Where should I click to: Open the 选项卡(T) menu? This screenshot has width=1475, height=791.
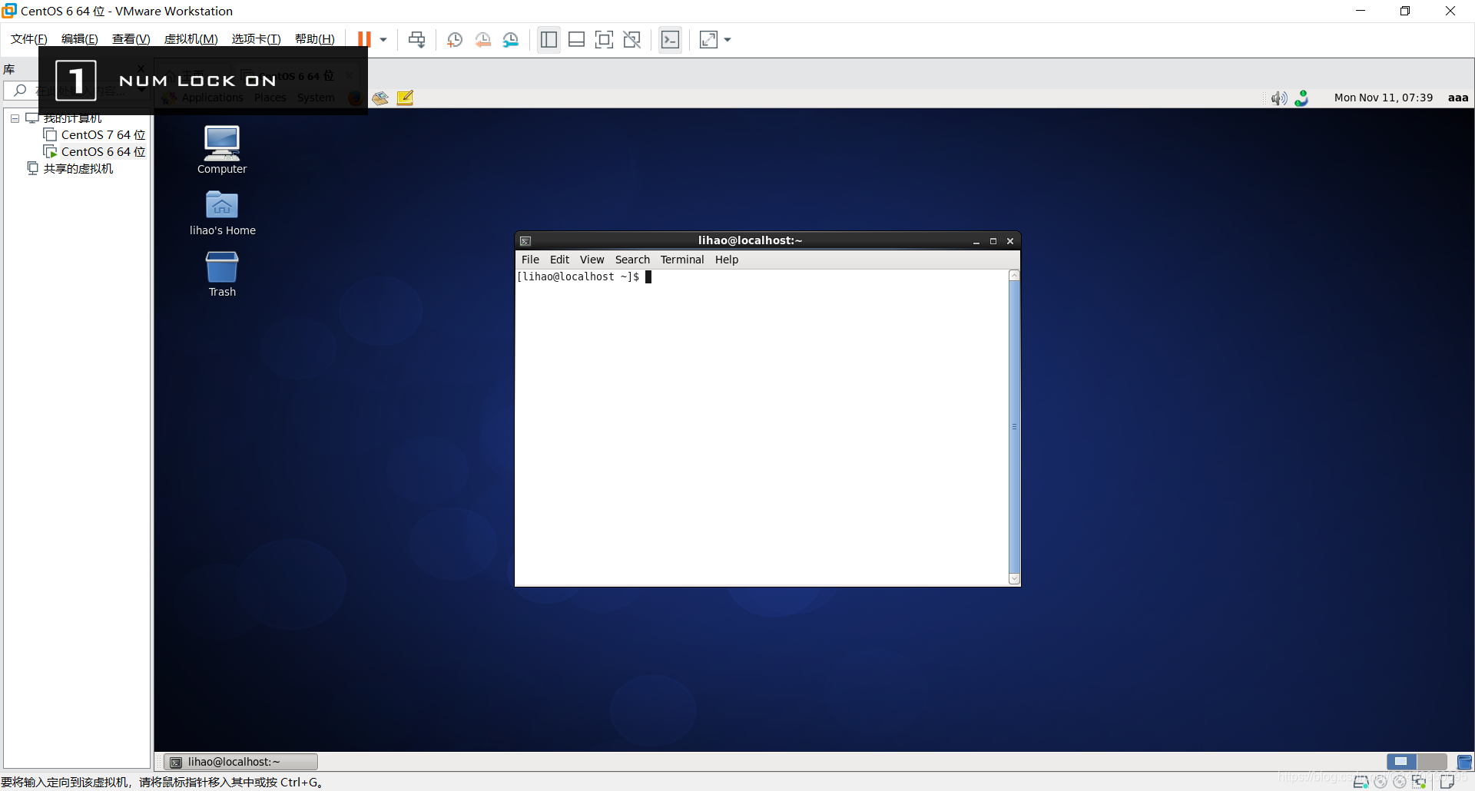pos(256,39)
